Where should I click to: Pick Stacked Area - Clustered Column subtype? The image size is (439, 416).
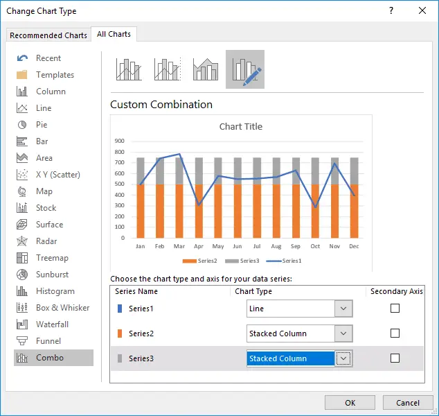point(206,69)
